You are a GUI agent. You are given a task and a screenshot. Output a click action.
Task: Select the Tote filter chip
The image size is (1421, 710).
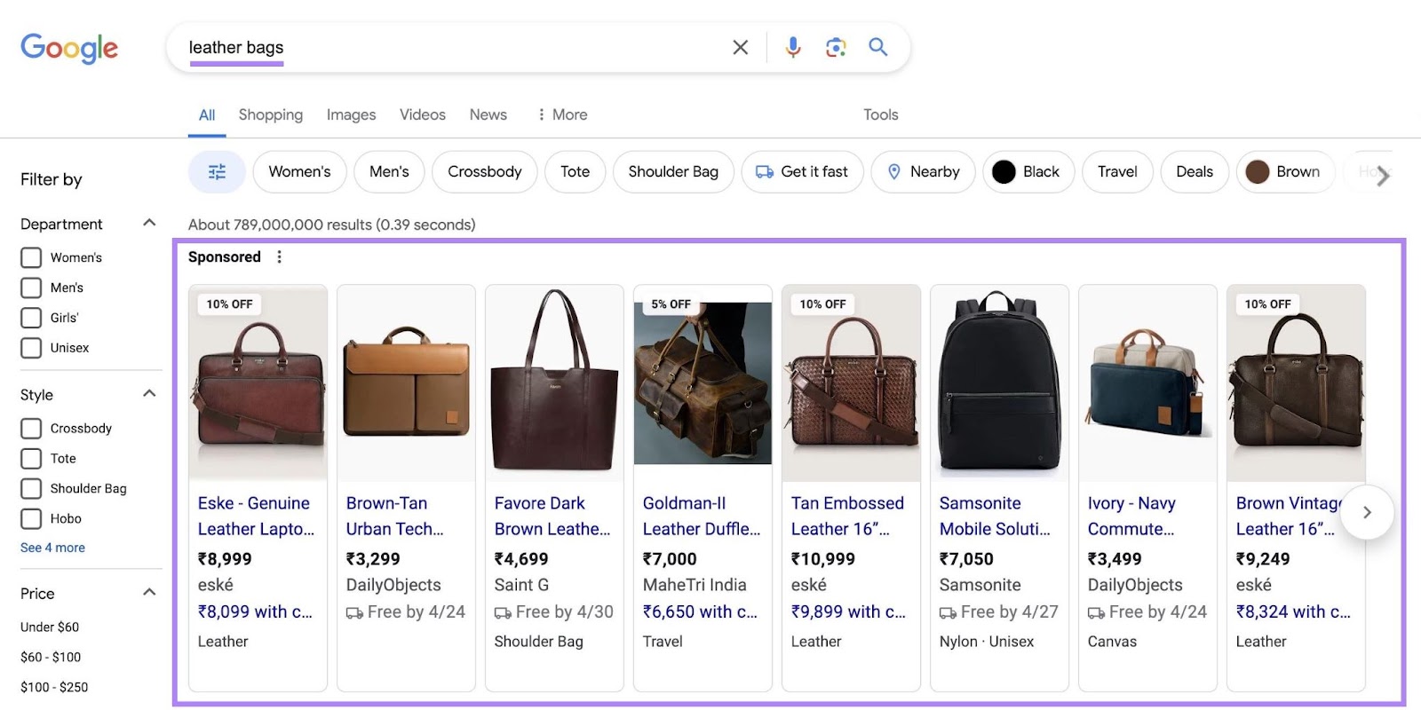click(x=575, y=171)
